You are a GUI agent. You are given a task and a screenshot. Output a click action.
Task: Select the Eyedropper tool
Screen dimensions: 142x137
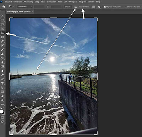[x=2, y=41]
